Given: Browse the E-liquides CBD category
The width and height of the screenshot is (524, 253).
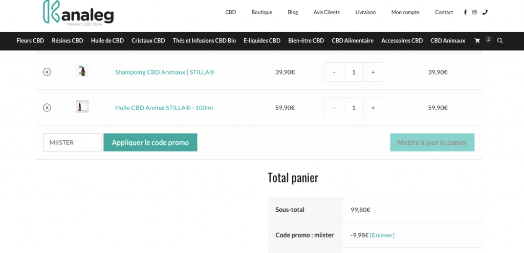Looking at the screenshot, I should pyautogui.click(x=262, y=41).
